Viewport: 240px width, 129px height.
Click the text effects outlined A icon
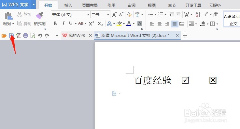[x=109, y=24]
